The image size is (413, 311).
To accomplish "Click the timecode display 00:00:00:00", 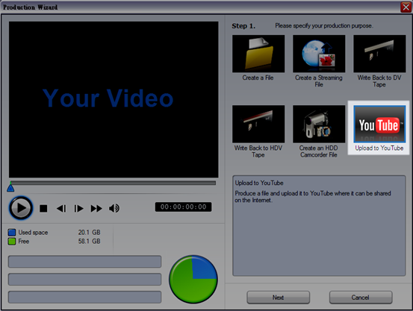I will [183, 207].
